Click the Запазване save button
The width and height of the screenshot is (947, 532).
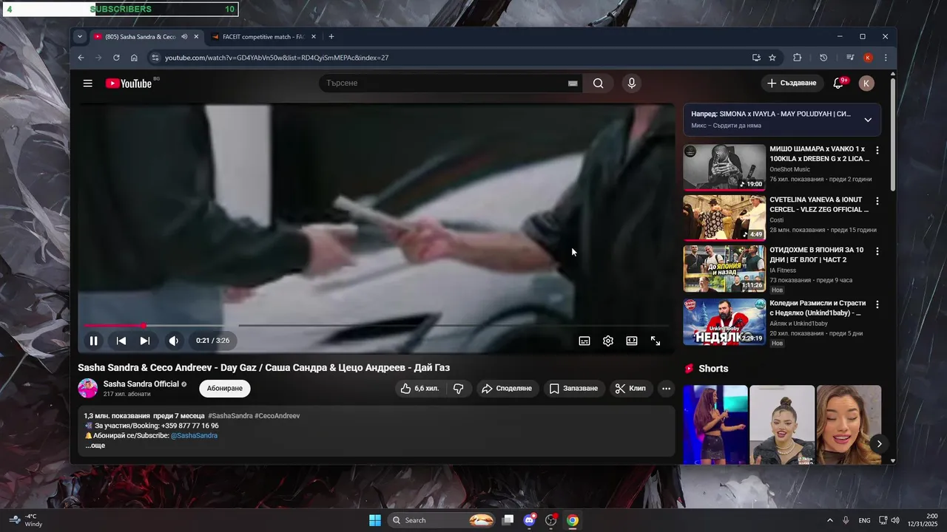[x=574, y=389]
